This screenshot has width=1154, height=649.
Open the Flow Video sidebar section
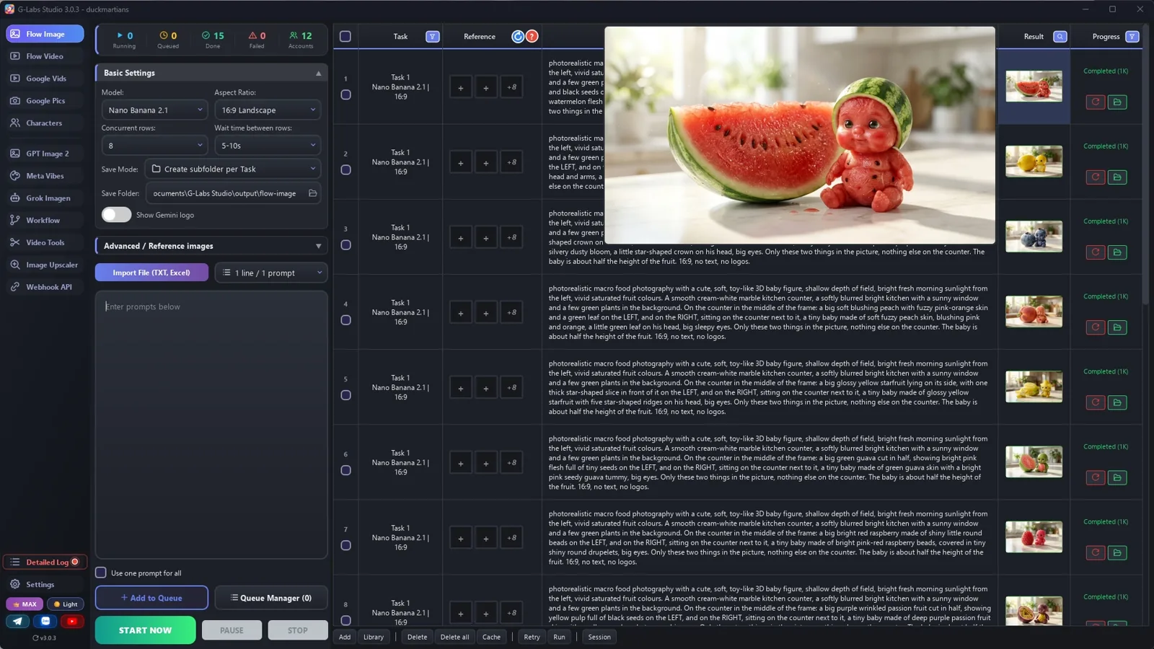(x=45, y=56)
